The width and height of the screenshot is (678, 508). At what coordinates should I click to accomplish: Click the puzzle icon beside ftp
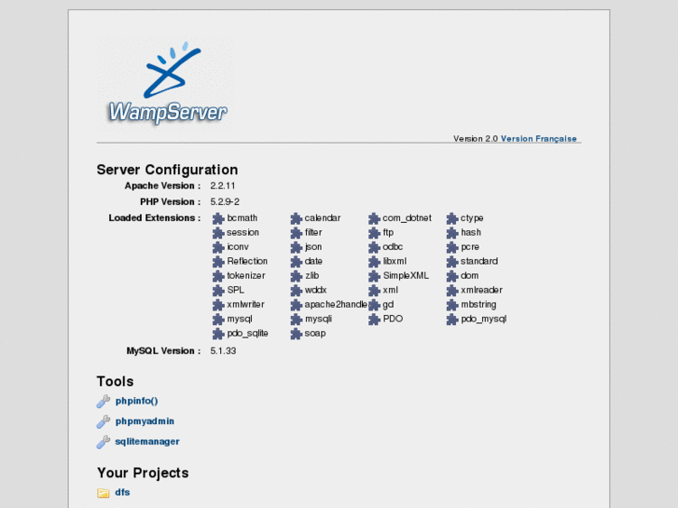point(374,233)
